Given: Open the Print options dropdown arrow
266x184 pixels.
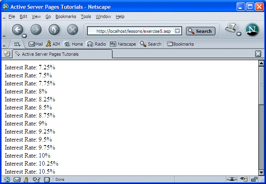Looking at the screenshot, I should click(x=239, y=34).
